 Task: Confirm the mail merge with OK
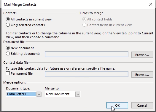coord(117,105)
